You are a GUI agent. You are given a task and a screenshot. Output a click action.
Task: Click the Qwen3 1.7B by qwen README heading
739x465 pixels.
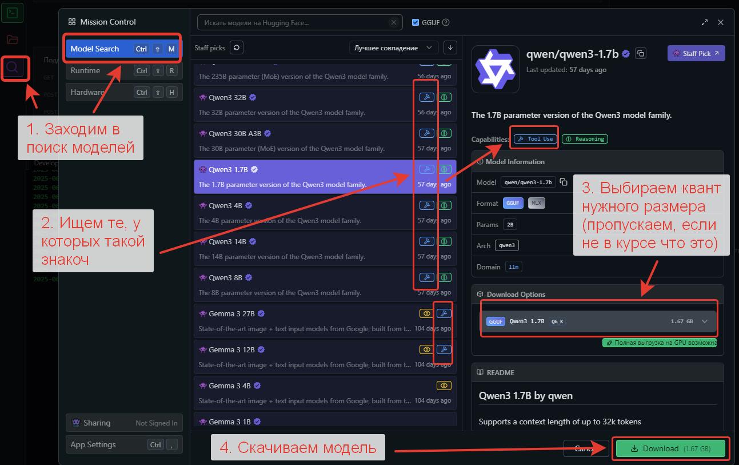[x=525, y=396]
